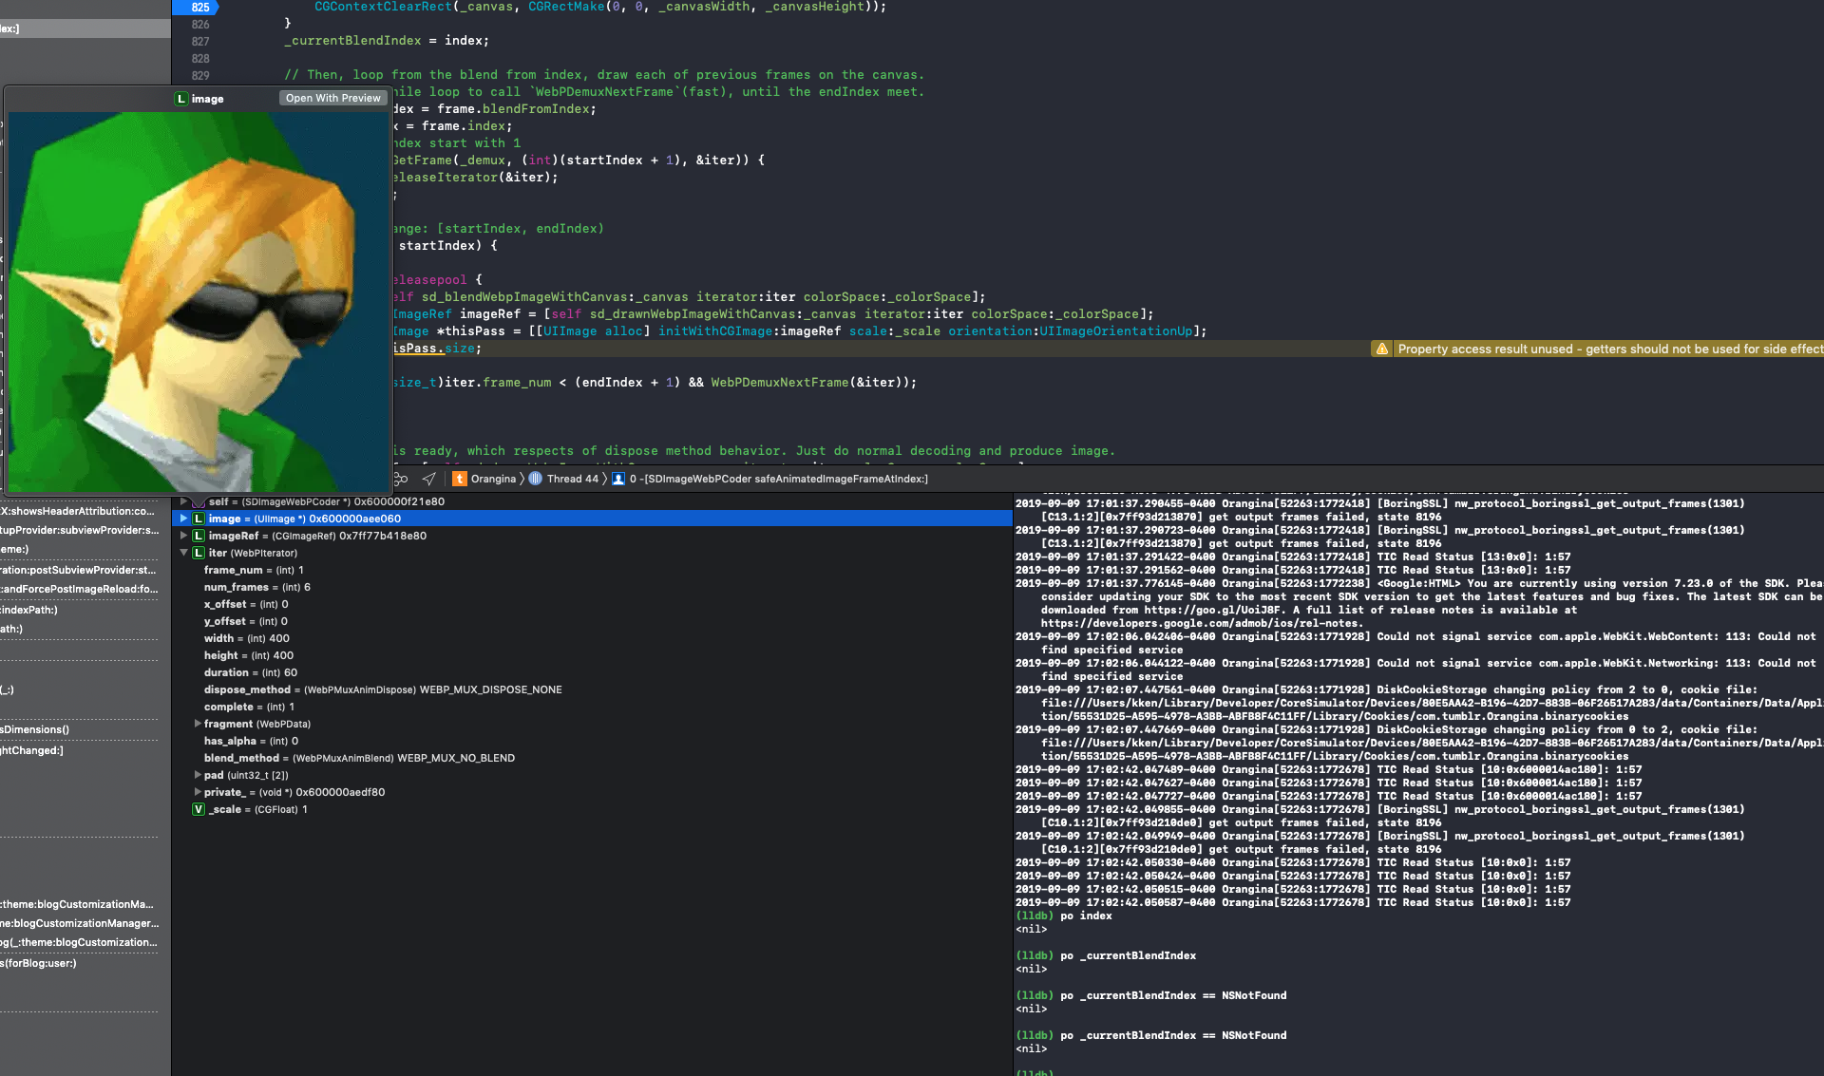Open the Thread 44 jump bar menu
Image resolution: width=1824 pixels, height=1076 pixels.
570,479
